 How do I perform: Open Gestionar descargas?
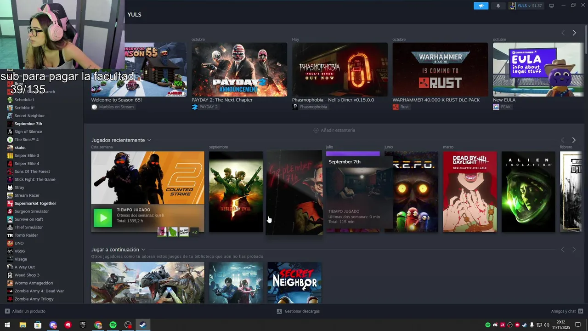pos(298,311)
